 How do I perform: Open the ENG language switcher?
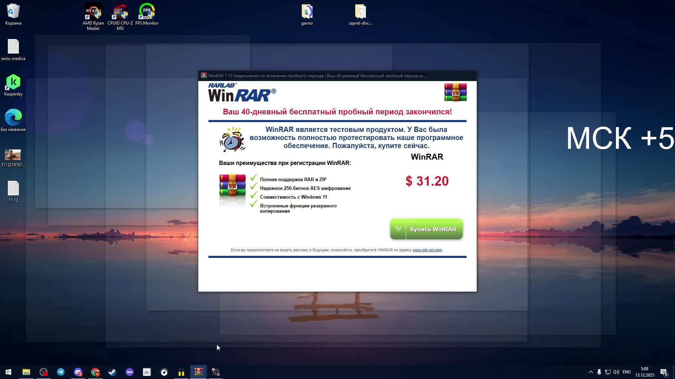[x=626, y=372]
